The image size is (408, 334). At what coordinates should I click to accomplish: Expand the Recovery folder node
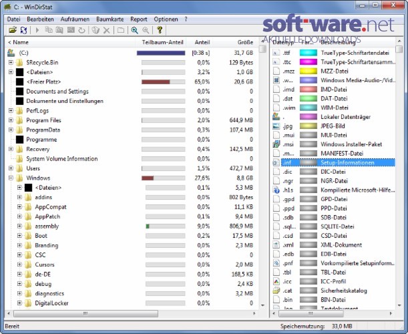coord(11,149)
